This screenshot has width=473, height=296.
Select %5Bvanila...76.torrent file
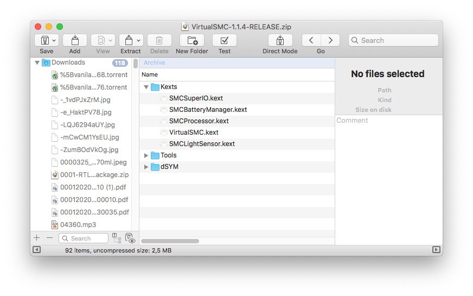point(90,87)
